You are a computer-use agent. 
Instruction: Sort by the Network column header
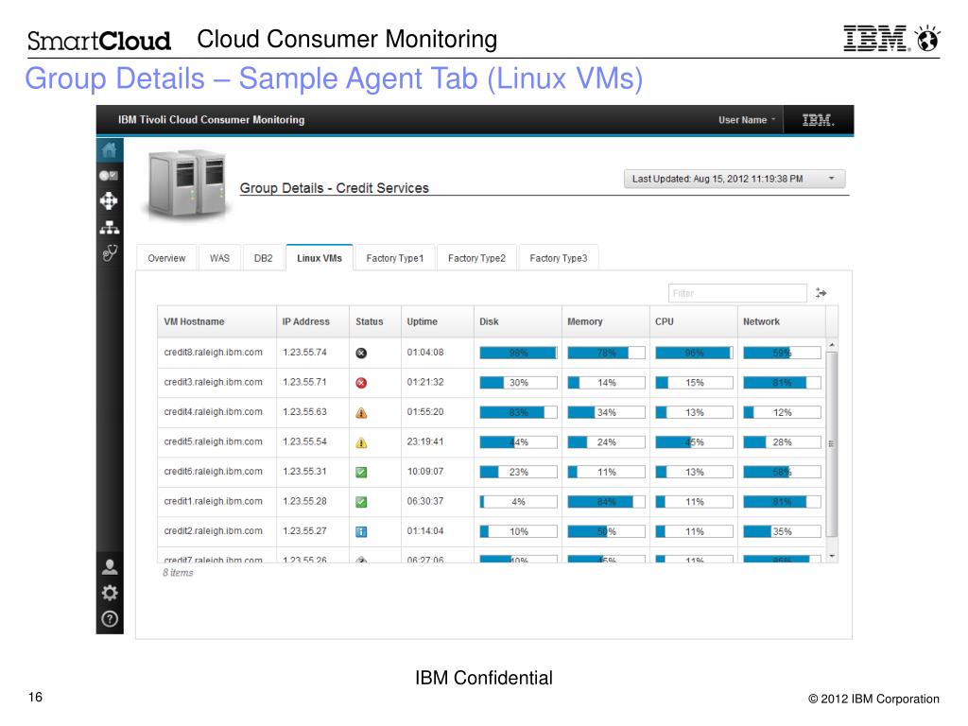[x=782, y=321]
